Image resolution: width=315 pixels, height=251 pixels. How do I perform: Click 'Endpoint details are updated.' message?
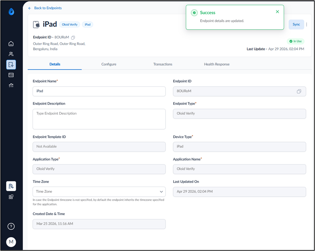point(222,21)
